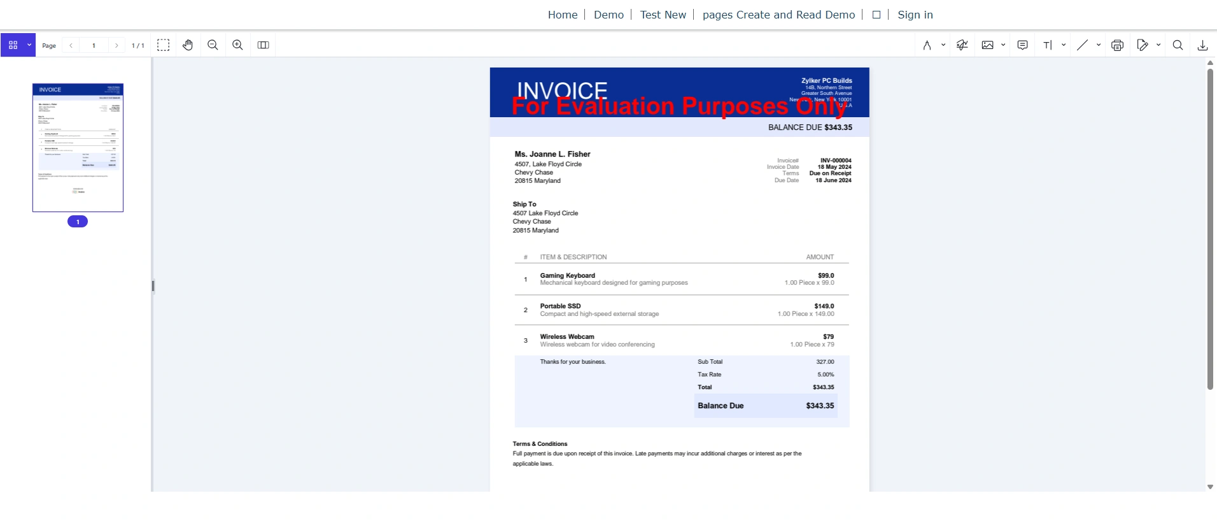
Task: Click the 'Ms. Joanne L. Fisher' name
Action: [552, 154]
